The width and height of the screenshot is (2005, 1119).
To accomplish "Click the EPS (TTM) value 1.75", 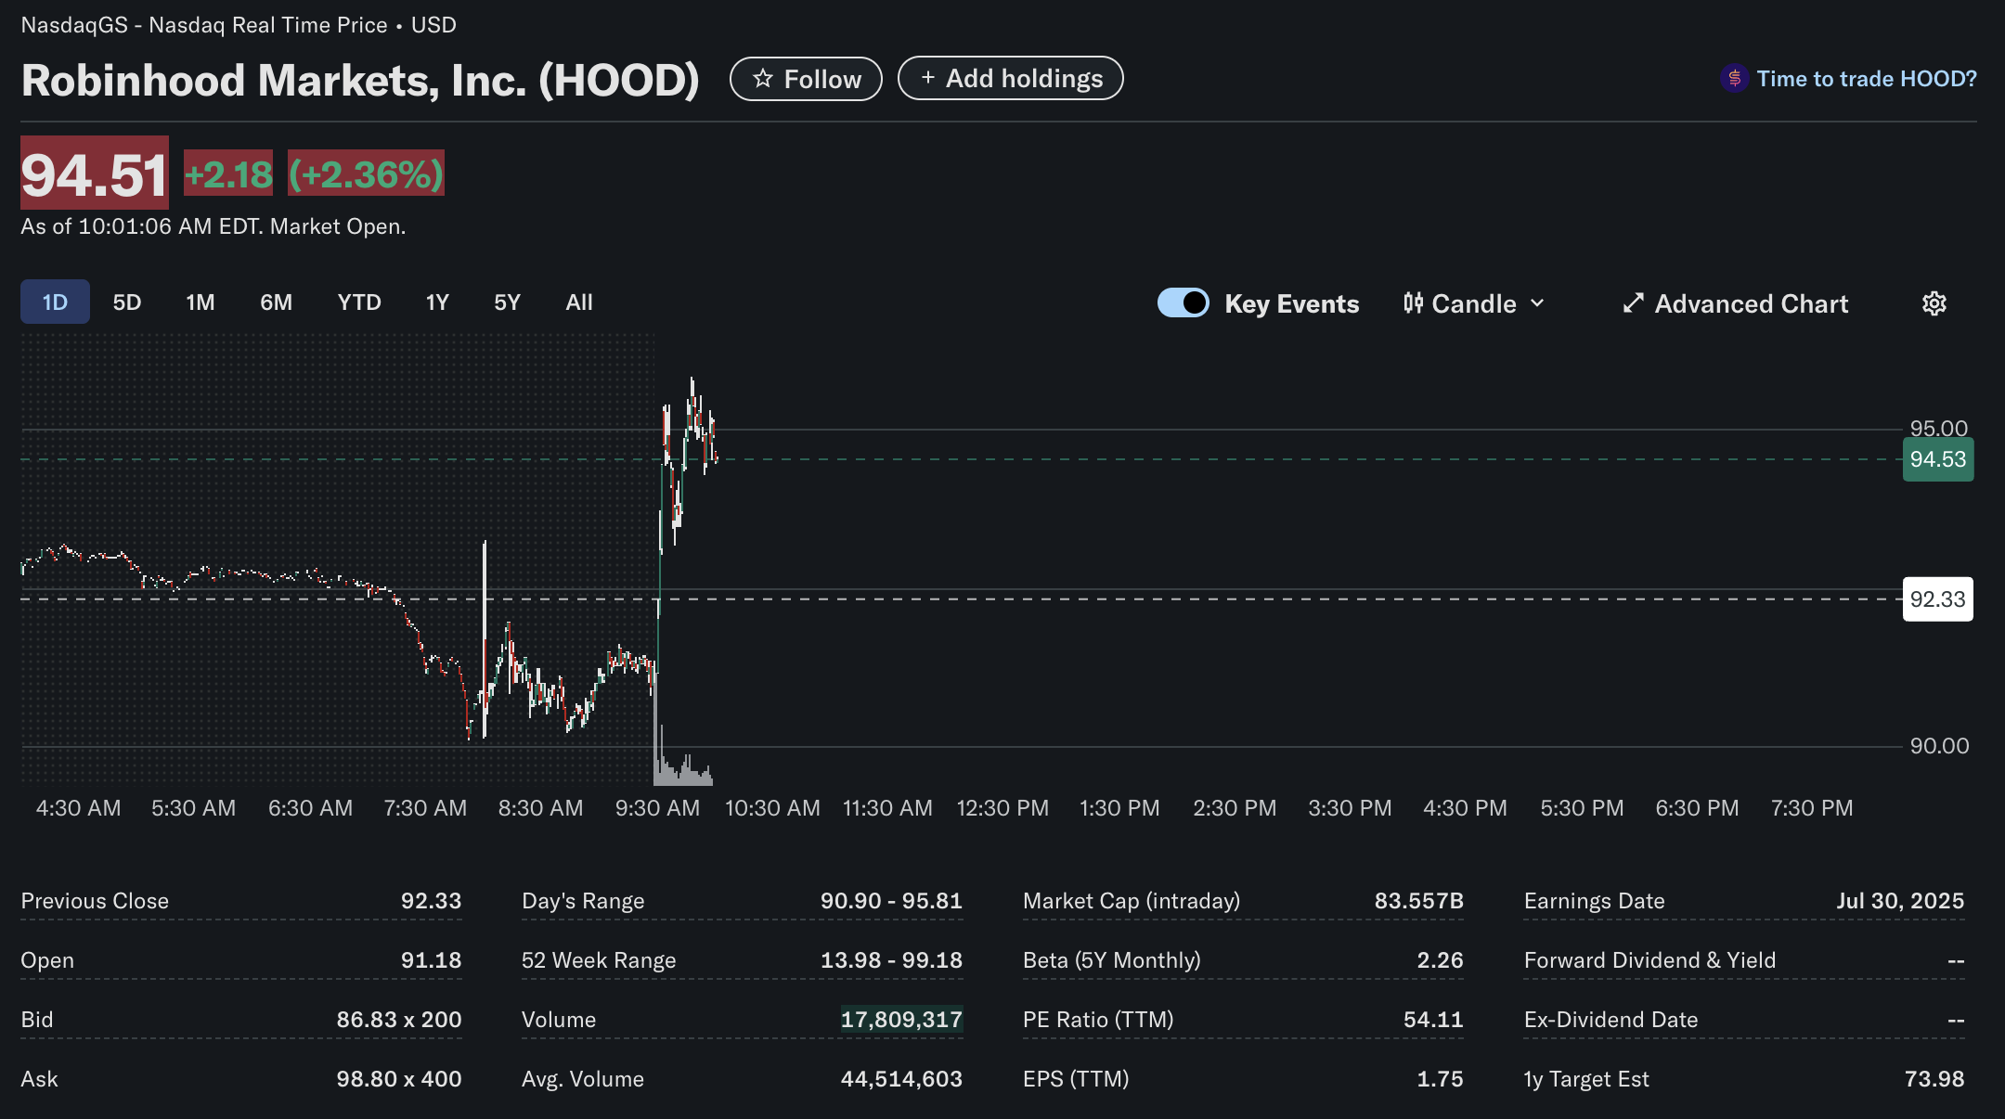I will click(1440, 1079).
